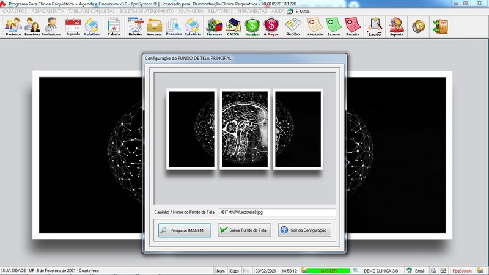Open the TABELA DE CONSULTAS menu

91,11
